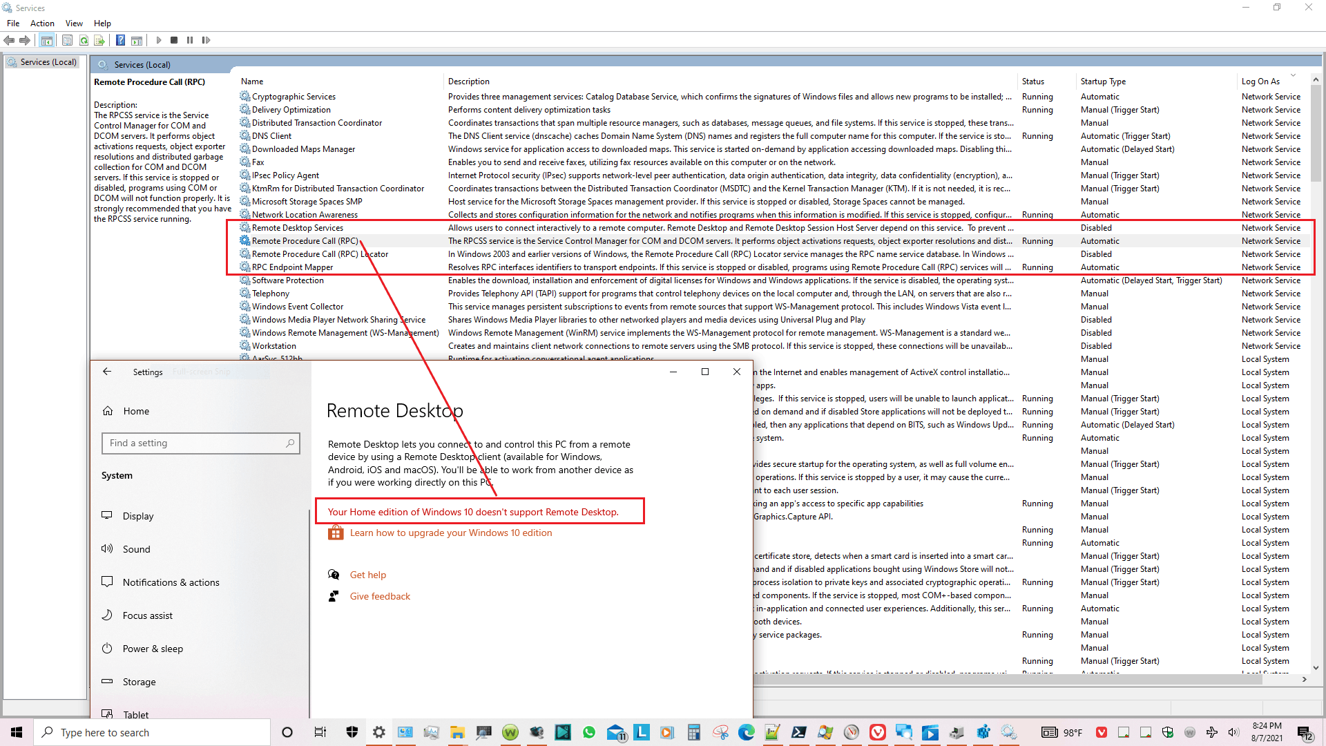Click the blue Help toolbar icon
This screenshot has width=1326, height=746.
coord(120,40)
